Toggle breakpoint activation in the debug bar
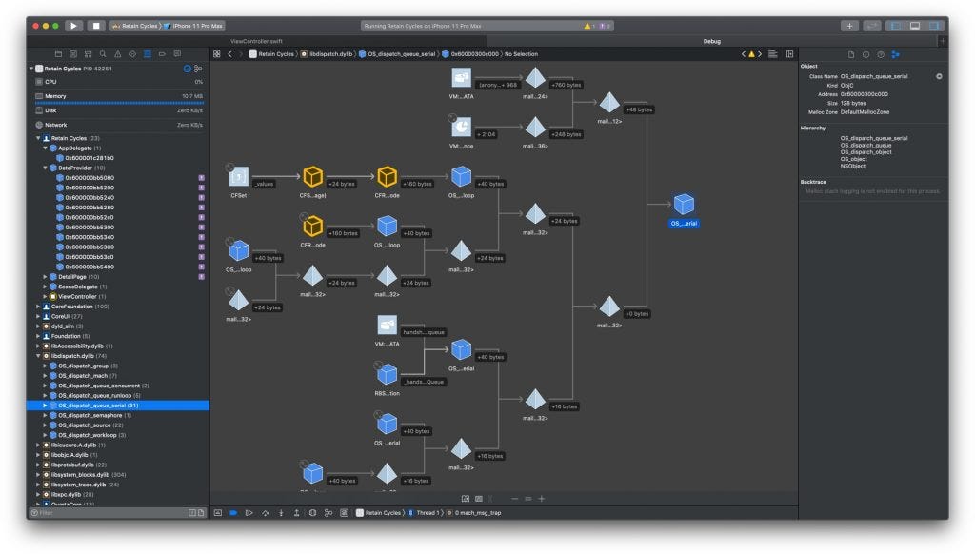This screenshot has height=554, width=975. (x=234, y=512)
